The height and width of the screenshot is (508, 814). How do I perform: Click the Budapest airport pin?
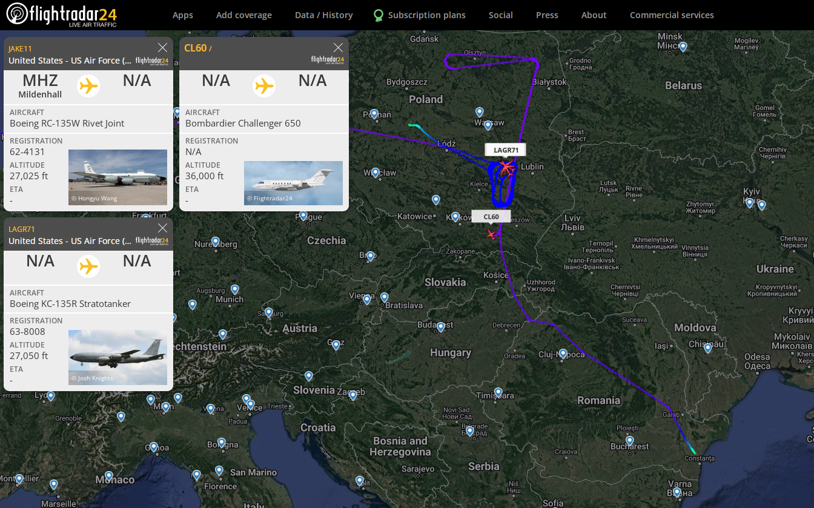pyautogui.click(x=440, y=327)
